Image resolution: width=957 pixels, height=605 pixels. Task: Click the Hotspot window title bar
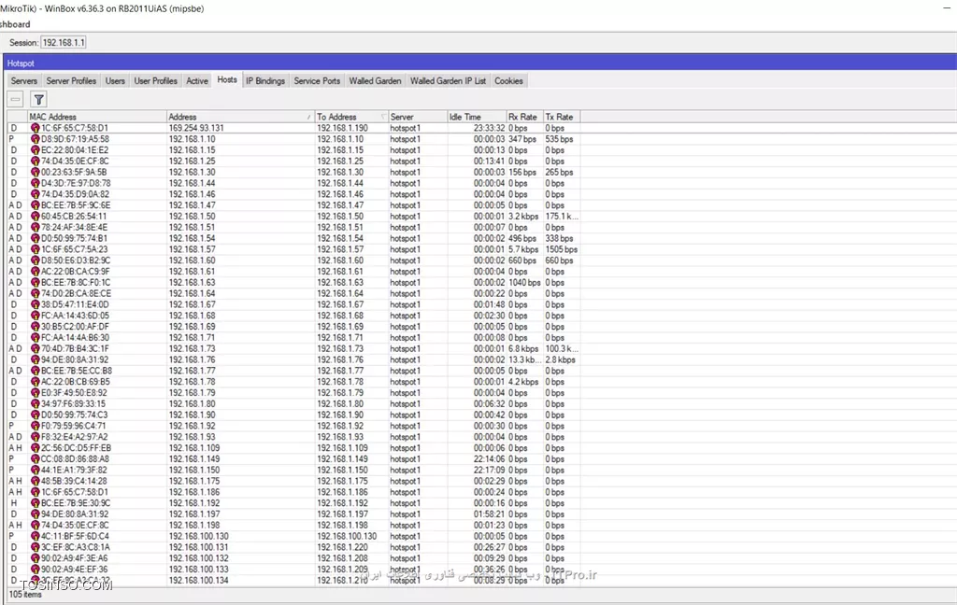(479, 63)
